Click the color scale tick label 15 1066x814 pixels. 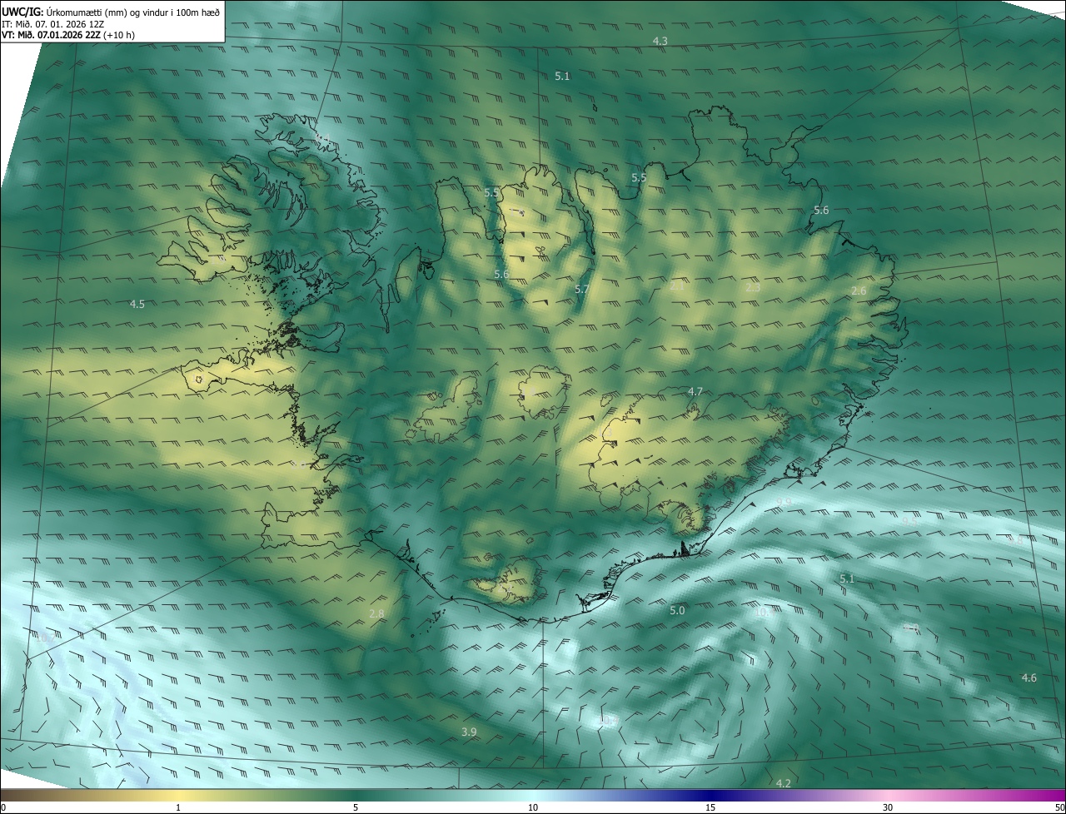(x=710, y=807)
